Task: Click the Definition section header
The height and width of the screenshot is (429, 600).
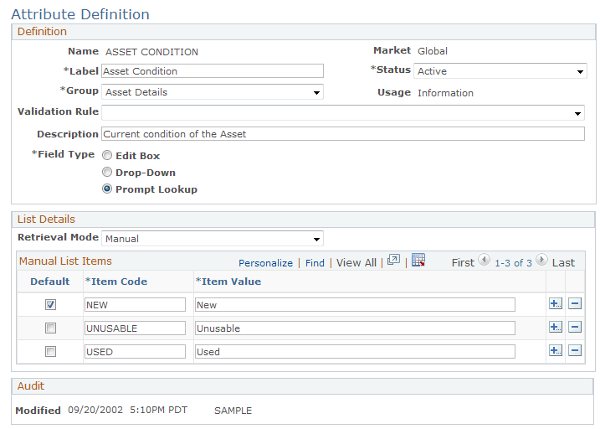Action: [42, 31]
